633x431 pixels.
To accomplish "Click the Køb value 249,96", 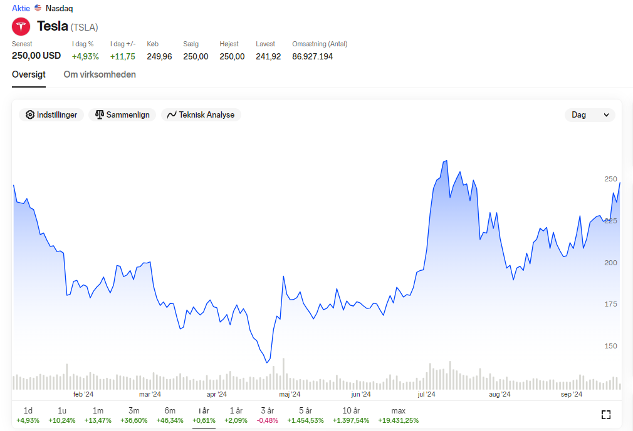I will click(x=159, y=56).
